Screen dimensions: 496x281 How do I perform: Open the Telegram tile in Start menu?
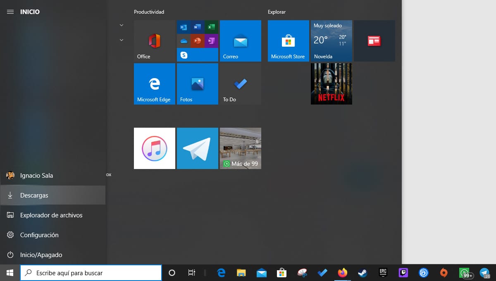click(198, 148)
